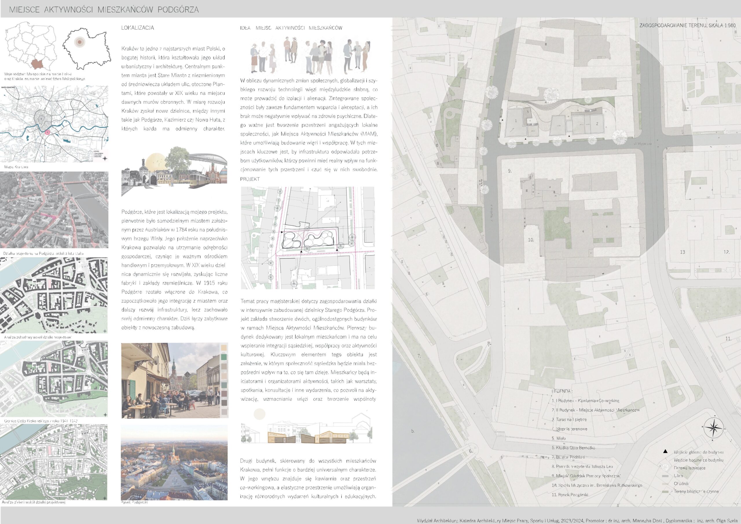Click legend entry 11 Rynek Podgórski
This screenshot has width=741, height=524.
click(570, 494)
